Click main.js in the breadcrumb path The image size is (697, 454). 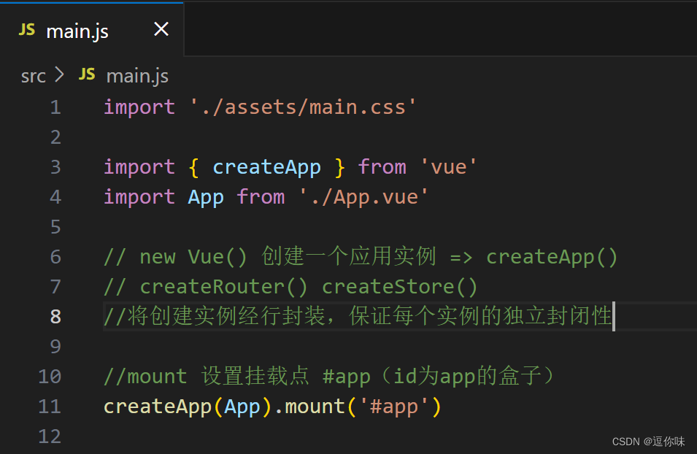(137, 75)
